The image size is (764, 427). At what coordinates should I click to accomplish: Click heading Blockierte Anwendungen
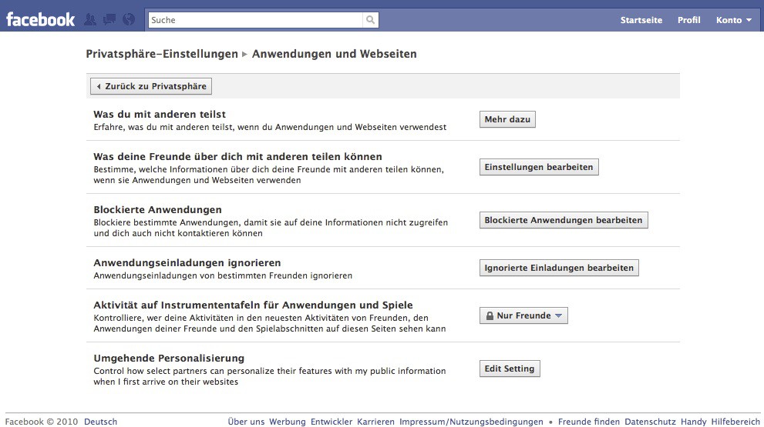click(157, 209)
